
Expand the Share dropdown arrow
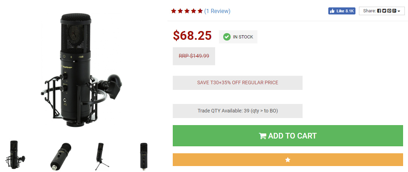[399, 11]
